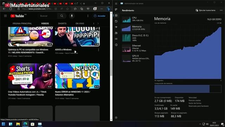Click the memory composition bar
Viewport: 225px width, 127px height.
click(x=188, y=89)
